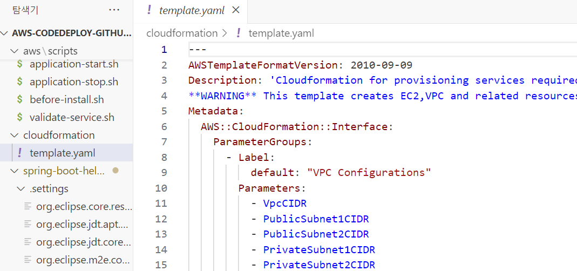Open the Explorer more actions ellipsis
The image size is (577, 271).
114,10
